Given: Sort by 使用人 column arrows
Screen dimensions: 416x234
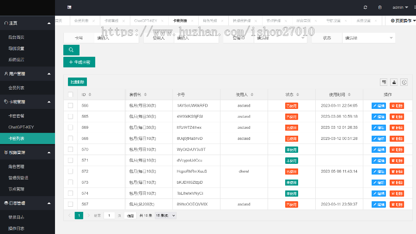Looking at the screenshot, I should 252,95.
